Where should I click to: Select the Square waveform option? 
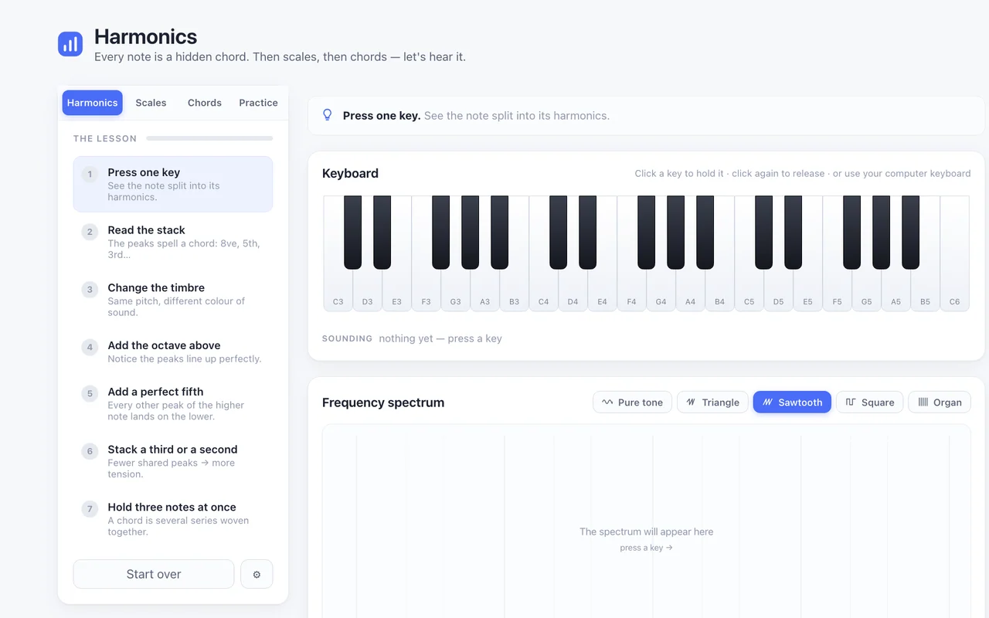click(x=869, y=402)
